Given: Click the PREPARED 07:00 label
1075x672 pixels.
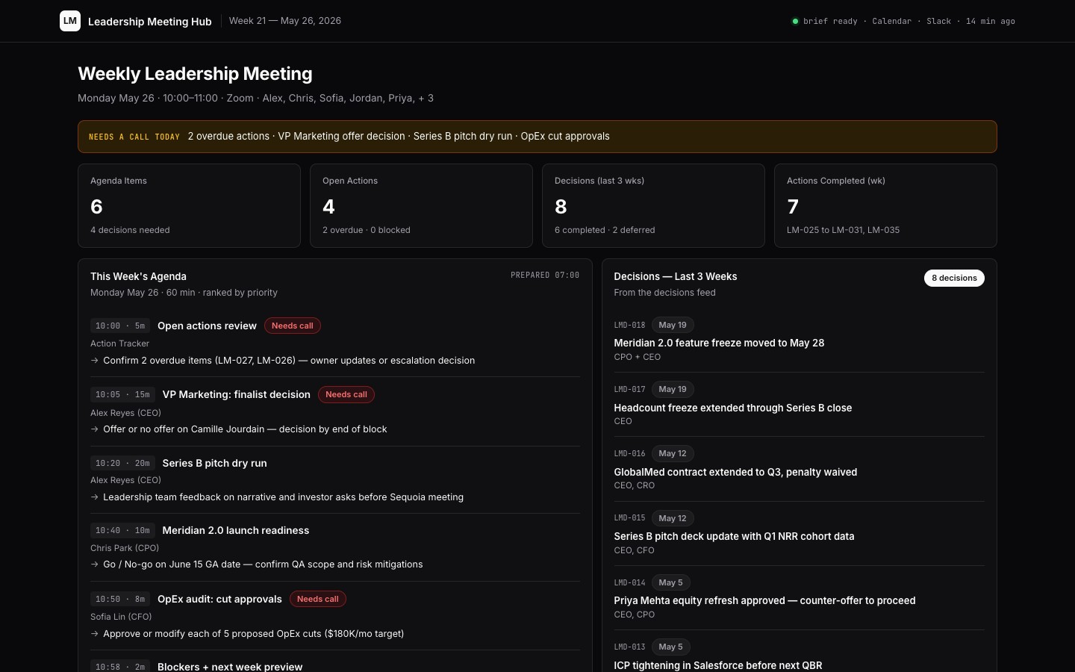Looking at the screenshot, I should 545,276.
